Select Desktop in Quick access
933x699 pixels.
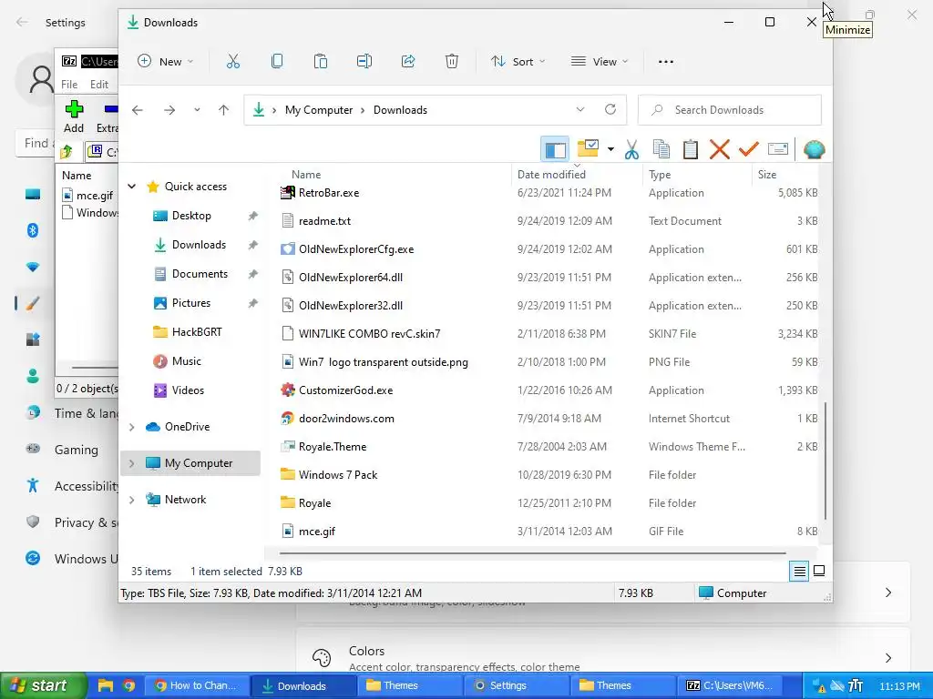191,215
